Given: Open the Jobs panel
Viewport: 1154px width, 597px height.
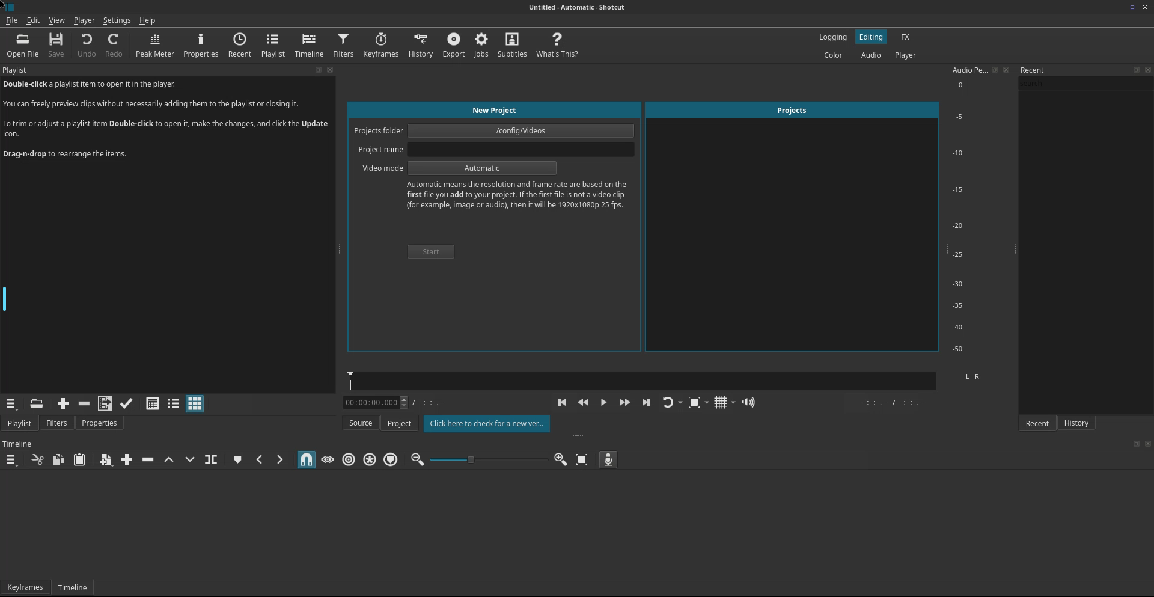Looking at the screenshot, I should tap(481, 45).
